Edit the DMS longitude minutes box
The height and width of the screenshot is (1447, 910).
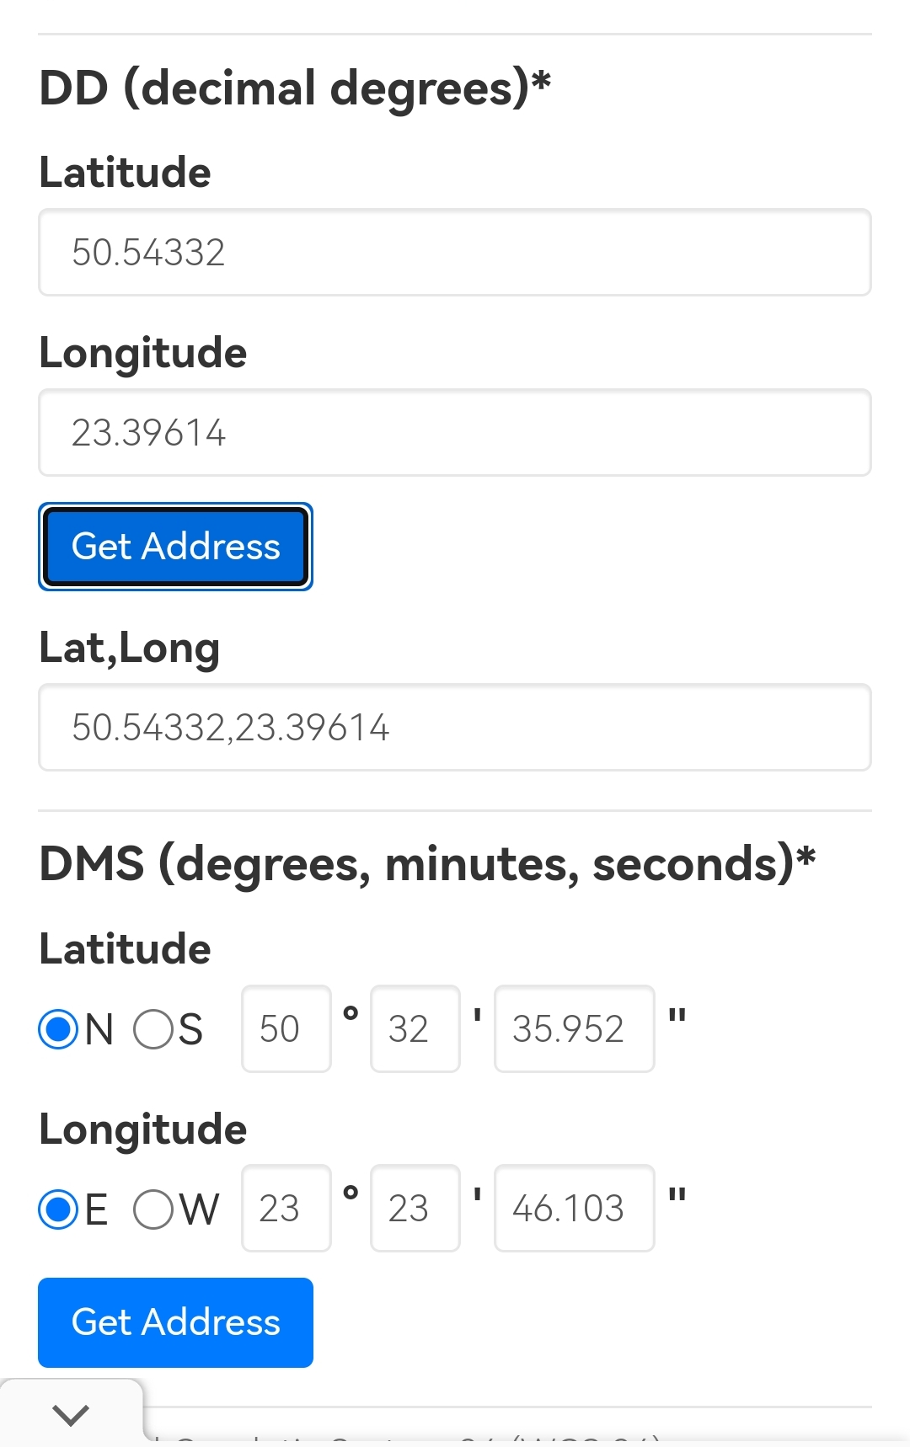pos(415,1209)
